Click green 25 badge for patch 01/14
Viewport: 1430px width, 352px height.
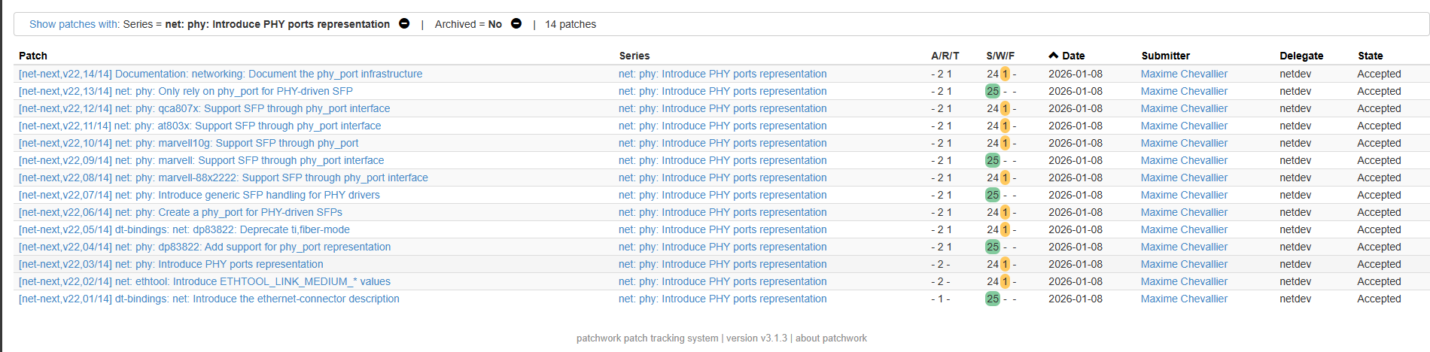coord(993,299)
